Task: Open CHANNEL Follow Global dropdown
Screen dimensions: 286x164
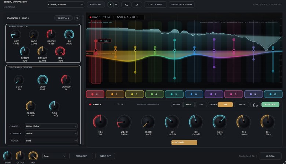Action: [51, 126]
